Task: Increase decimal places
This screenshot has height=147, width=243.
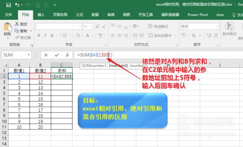Action: point(209,36)
